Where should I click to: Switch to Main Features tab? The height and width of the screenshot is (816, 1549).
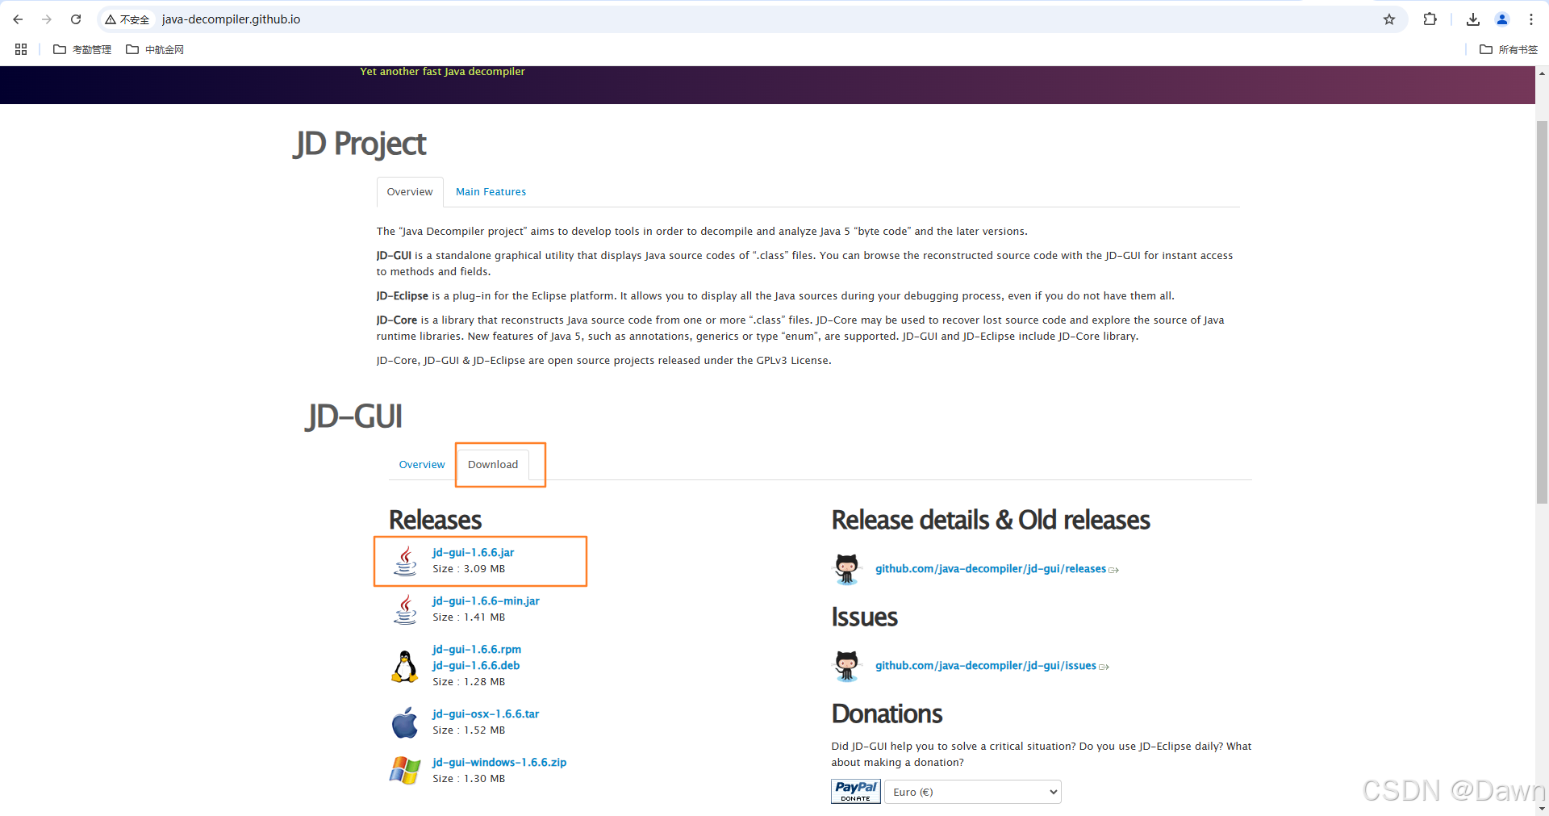point(491,192)
